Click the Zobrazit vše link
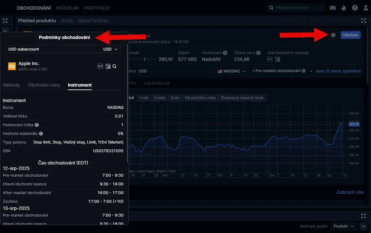371x233 pixels. click(350, 192)
